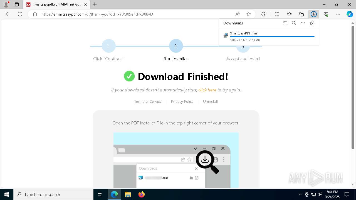This screenshot has width=356, height=200.
Task: Launch Firefox from taskbar
Action: pyautogui.click(x=141, y=194)
